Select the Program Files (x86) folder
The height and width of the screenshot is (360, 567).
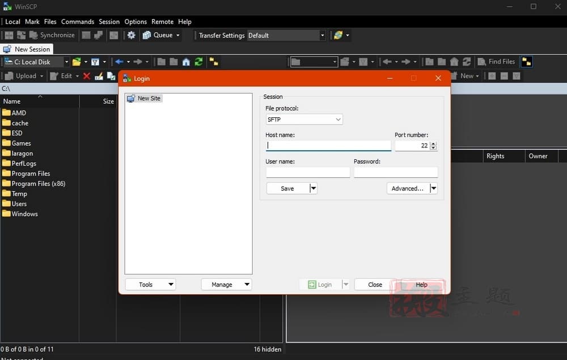click(34, 184)
